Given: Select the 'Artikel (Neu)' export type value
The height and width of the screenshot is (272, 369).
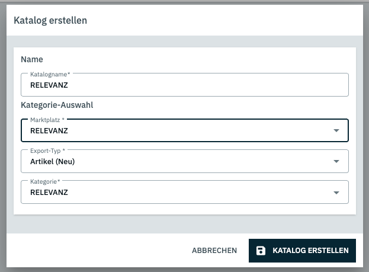Looking at the screenshot, I should coord(53,161).
